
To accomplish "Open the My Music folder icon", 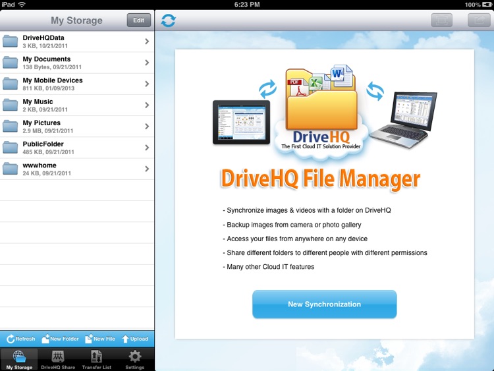I will point(11,105).
